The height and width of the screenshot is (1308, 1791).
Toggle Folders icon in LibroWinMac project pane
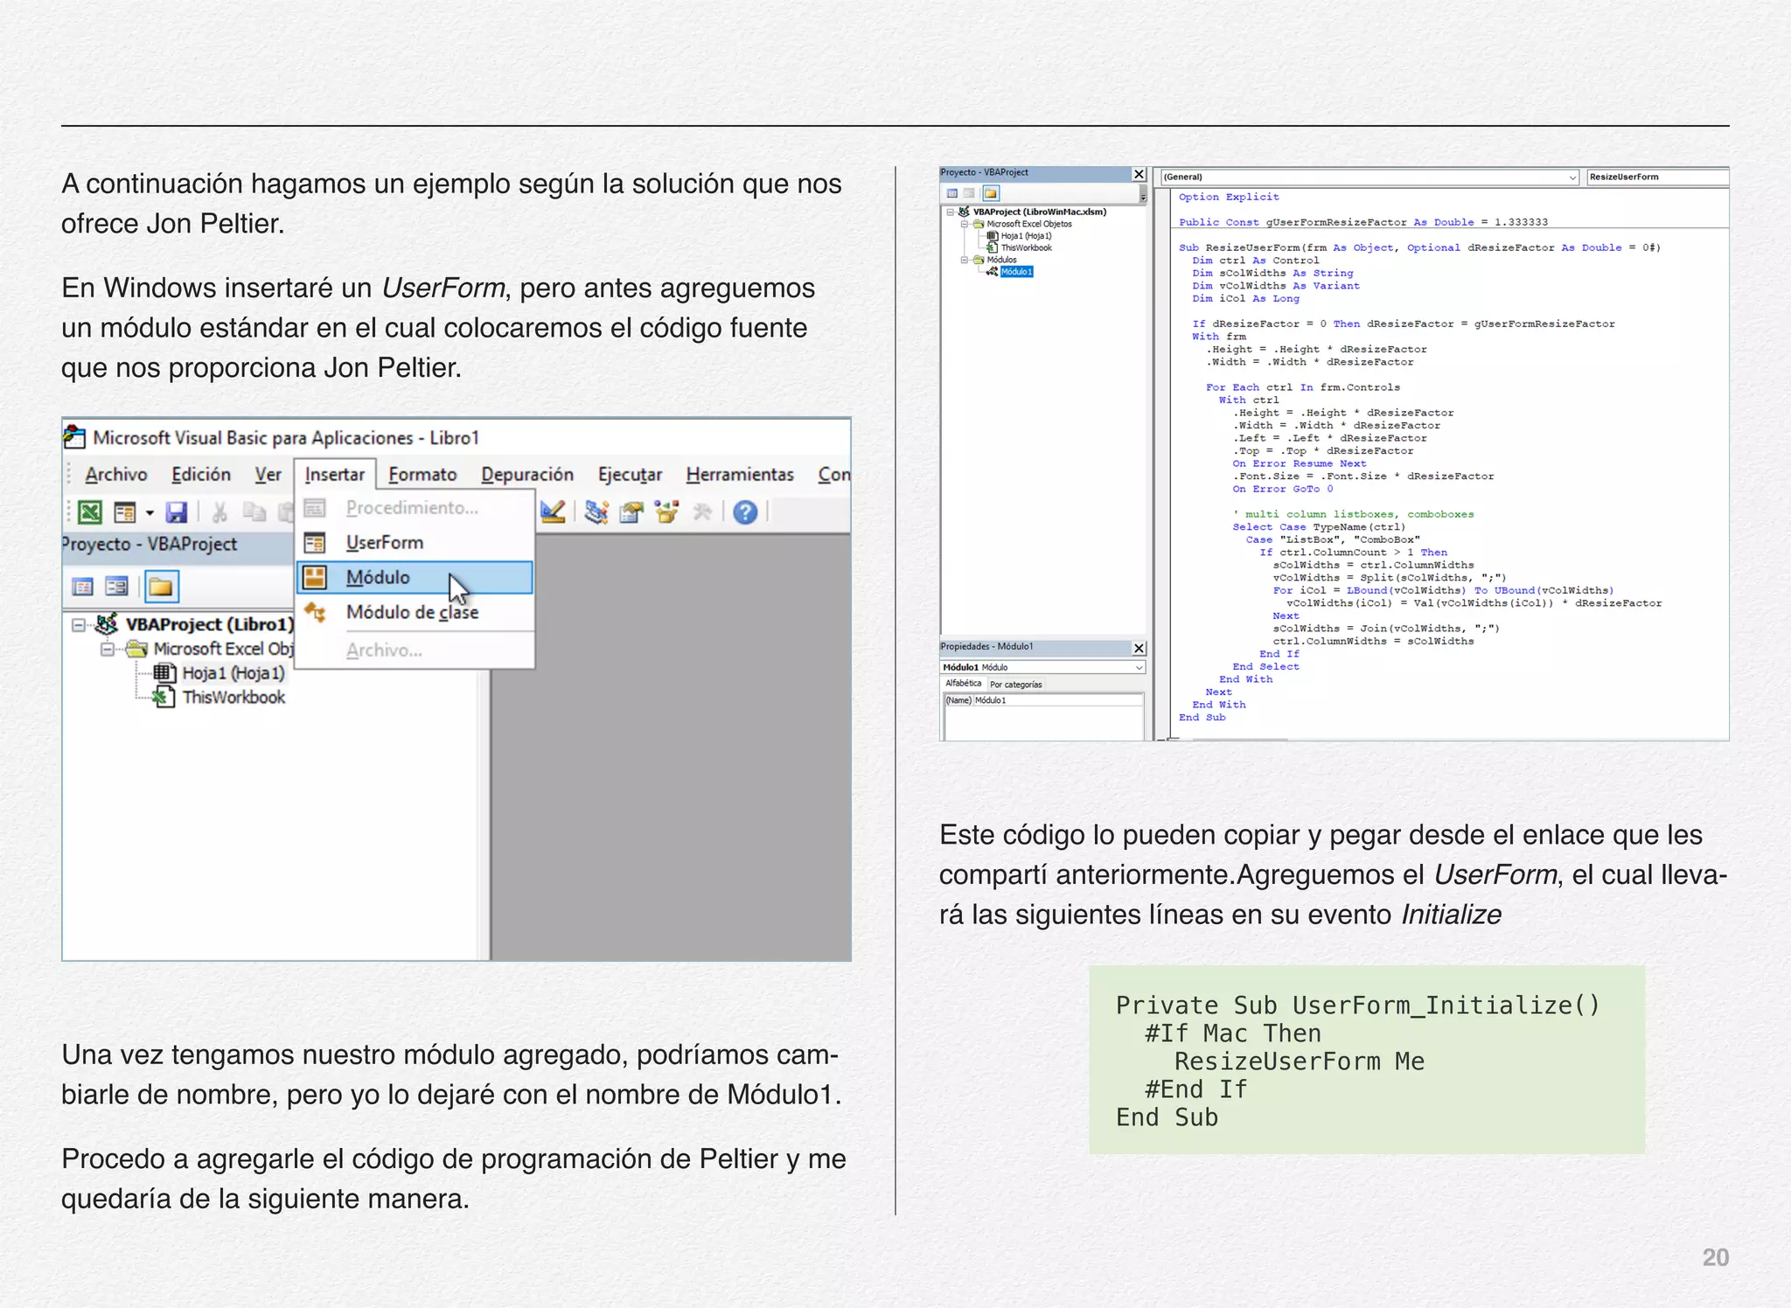(x=991, y=193)
